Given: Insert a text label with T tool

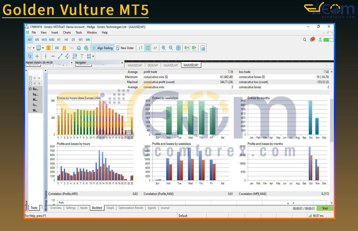Looking at the screenshot, I should coord(82,56).
